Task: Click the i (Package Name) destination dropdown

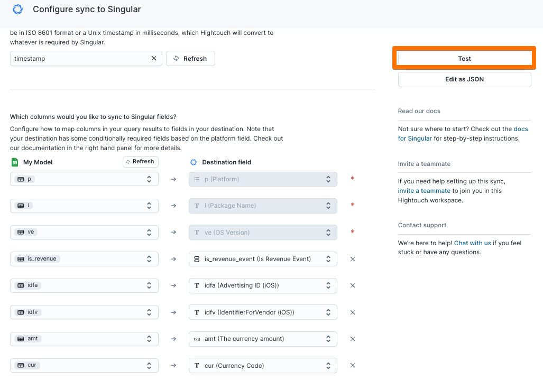Action: coord(263,206)
